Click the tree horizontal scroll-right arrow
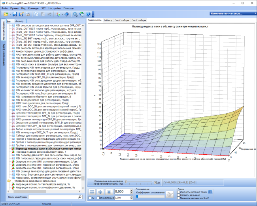 pyautogui.click(x=79, y=191)
